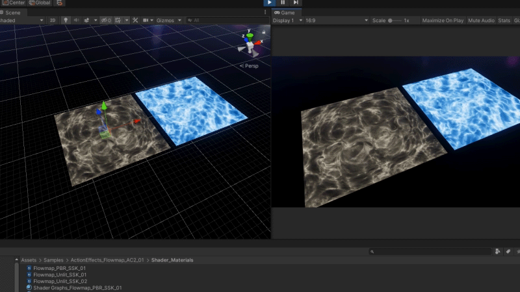The width and height of the screenshot is (520, 292).
Task: Click the Play button in the toolbar
Action: (x=269, y=3)
